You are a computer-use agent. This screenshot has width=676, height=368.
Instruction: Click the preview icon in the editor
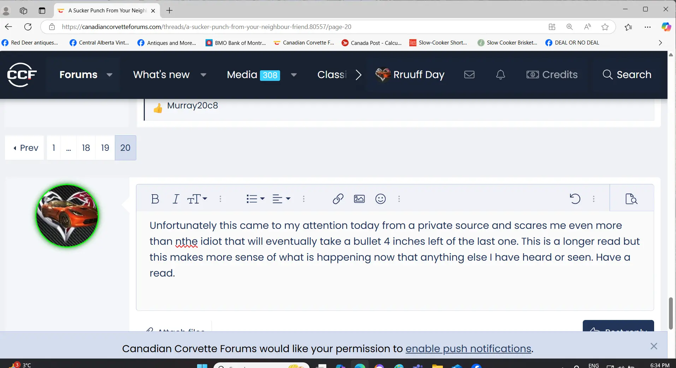click(x=631, y=199)
